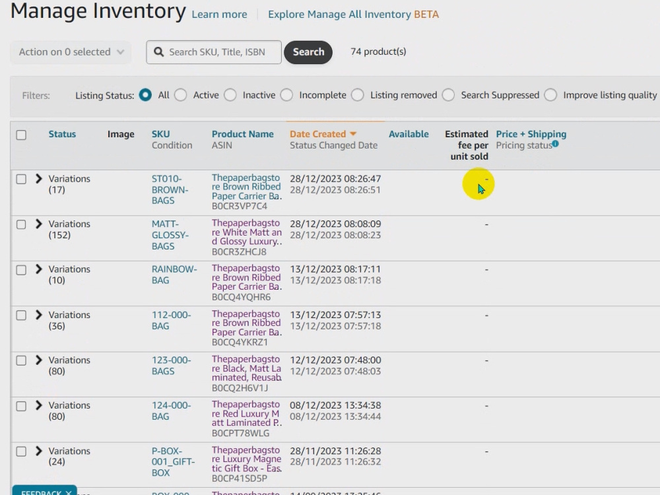This screenshot has width=660, height=495.
Task: Click the 74 product(s) count text
Action: (x=378, y=51)
